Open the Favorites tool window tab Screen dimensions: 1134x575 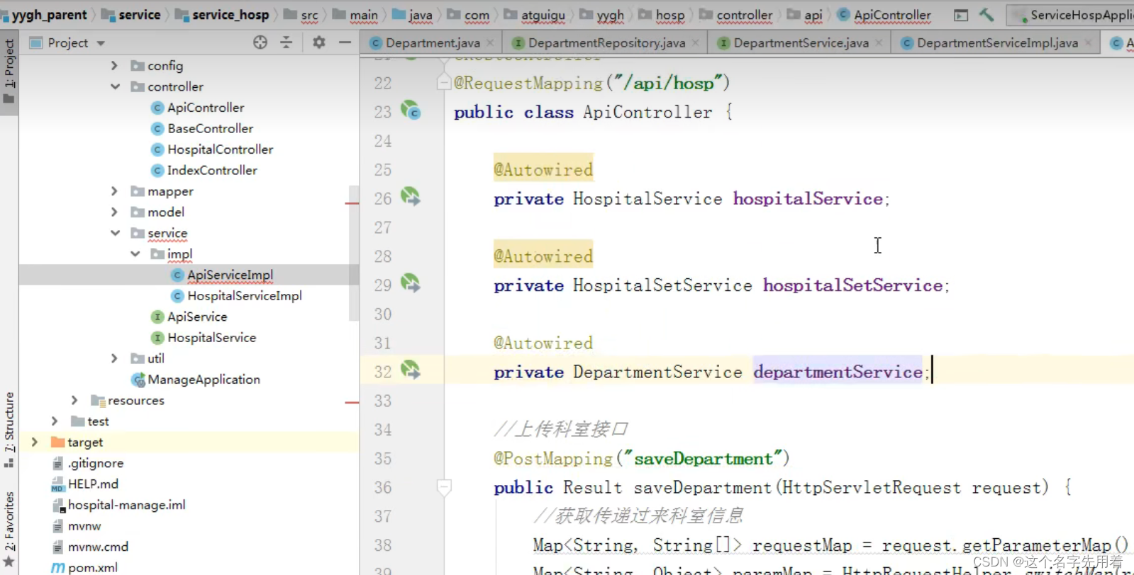coord(9,530)
